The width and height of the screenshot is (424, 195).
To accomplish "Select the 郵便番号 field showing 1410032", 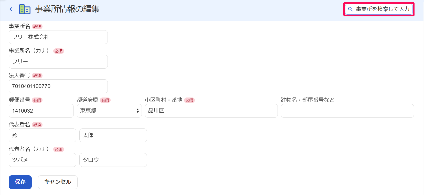I will click(41, 111).
